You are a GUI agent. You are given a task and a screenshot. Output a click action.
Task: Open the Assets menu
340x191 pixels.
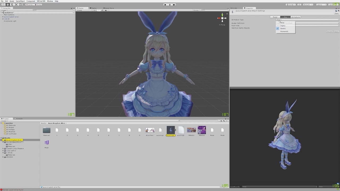[x=12, y=1]
